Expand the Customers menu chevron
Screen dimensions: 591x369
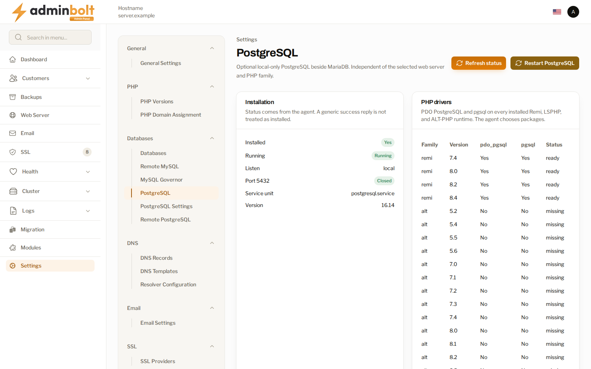(88, 78)
